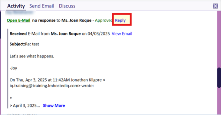Click the View Email link

pyautogui.click(x=122, y=34)
